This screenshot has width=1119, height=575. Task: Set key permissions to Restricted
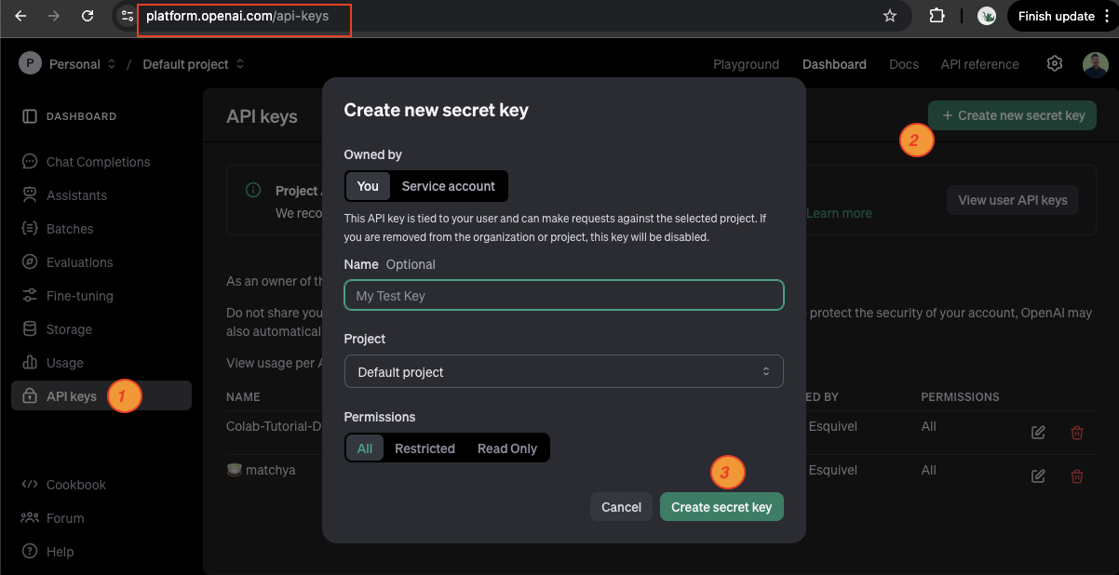tap(425, 448)
